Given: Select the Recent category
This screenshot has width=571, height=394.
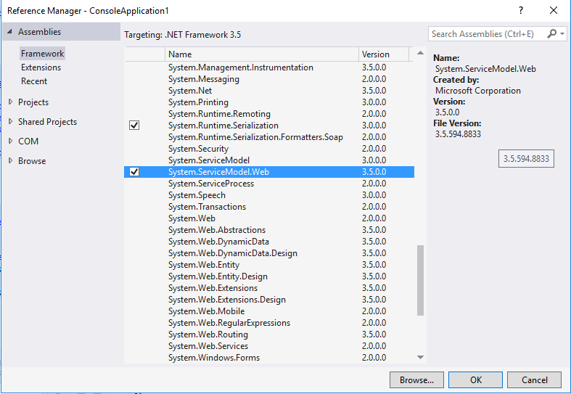Looking at the screenshot, I should coord(34,81).
